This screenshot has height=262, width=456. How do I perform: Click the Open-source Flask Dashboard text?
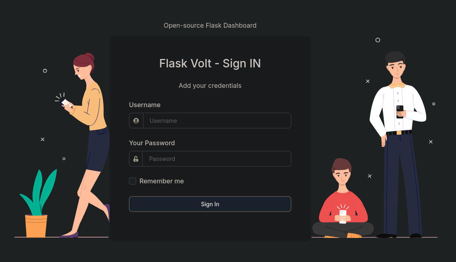[x=210, y=26]
